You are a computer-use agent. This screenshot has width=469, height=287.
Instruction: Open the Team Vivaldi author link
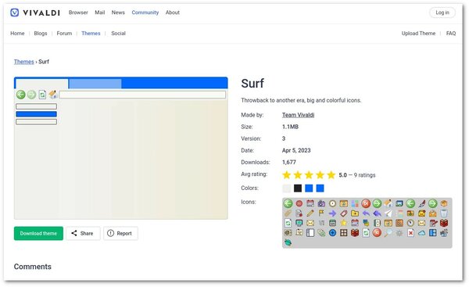click(298, 115)
